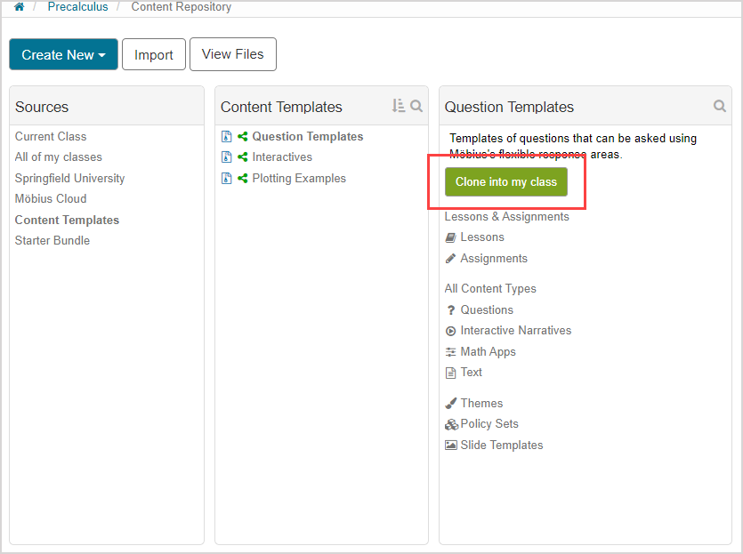743x554 pixels.
Task: Open Lessons using the book icon
Action: pyautogui.click(x=452, y=237)
